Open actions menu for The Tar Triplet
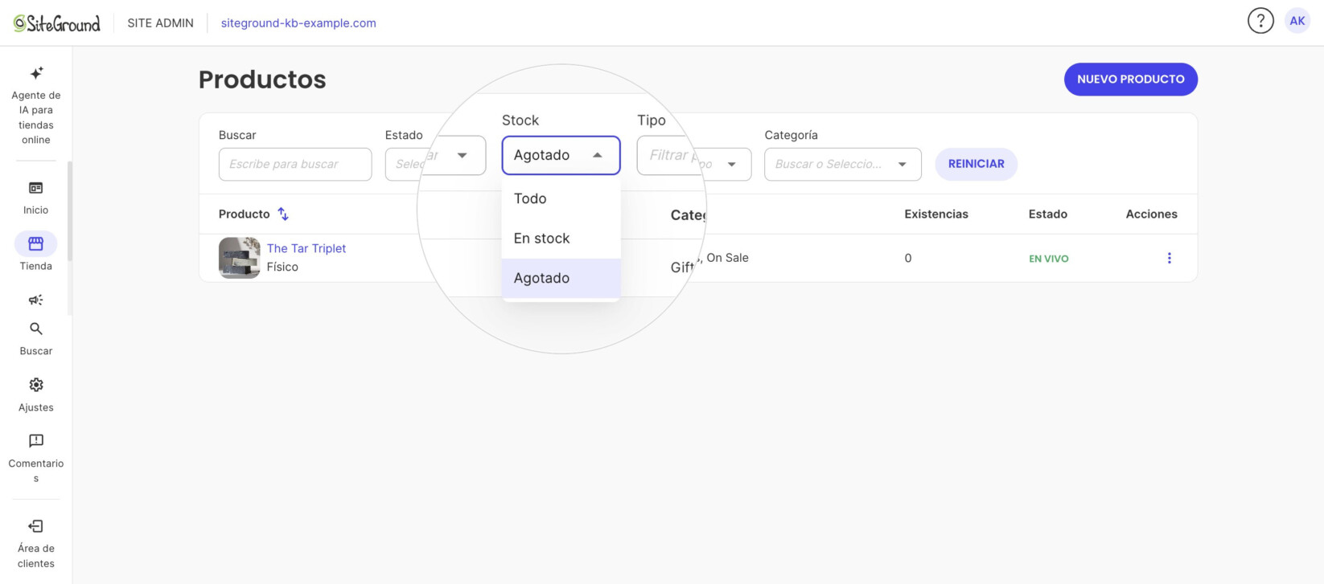The image size is (1324, 584). [x=1169, y=258]
